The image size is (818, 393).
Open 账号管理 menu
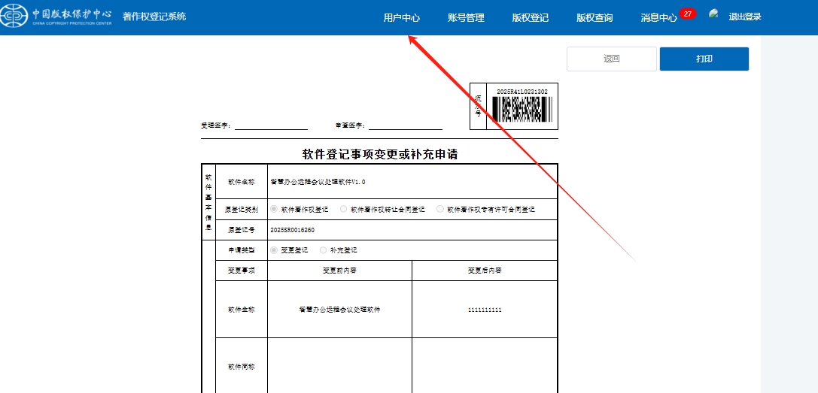point(466,17)
